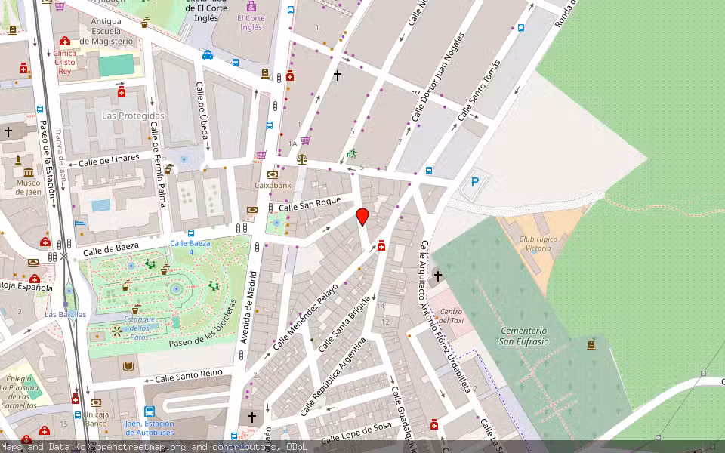Click the Calle Doctor Juan Nogales label
This screenshot has height=453, width=725.
pyautogui.click(x=438, y=77)
